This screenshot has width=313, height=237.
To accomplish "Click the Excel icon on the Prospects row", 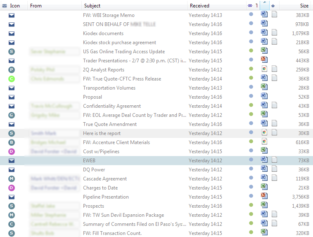I will click(x=264, y=206).
